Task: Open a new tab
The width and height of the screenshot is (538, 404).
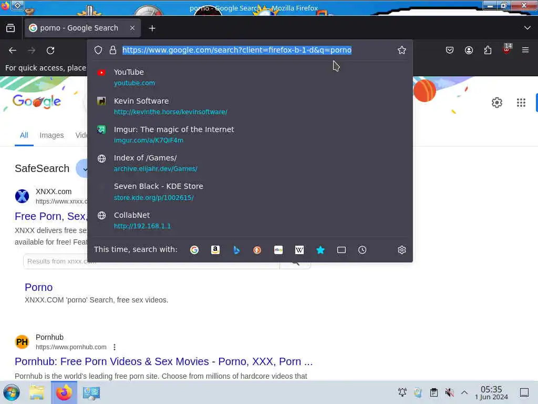Action: tap(152, 28)
